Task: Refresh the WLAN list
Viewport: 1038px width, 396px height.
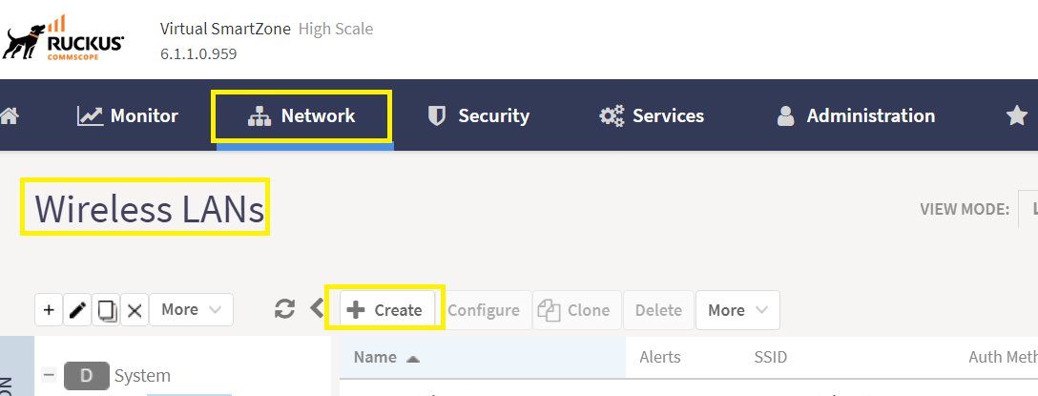Action: [x=284, y=308]
